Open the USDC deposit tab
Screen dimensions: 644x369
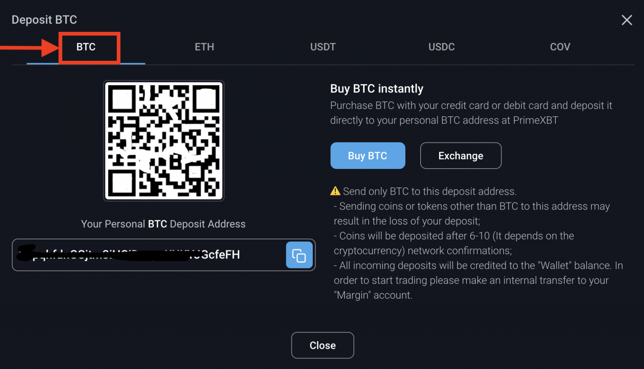(x=442, y=47)
